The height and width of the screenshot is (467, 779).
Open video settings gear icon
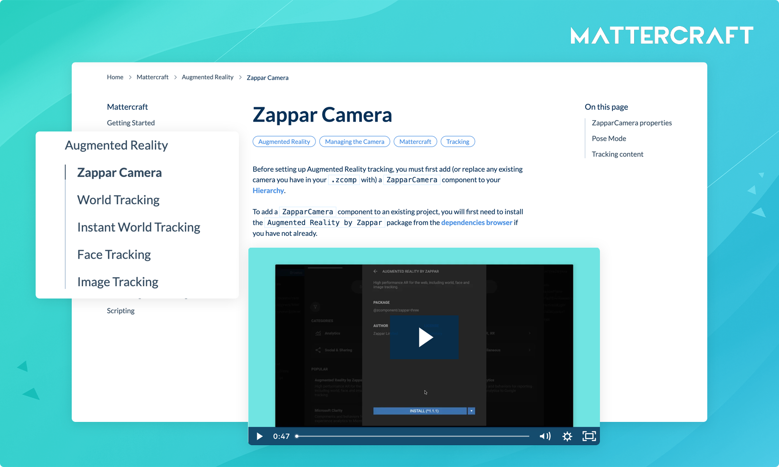(x=567, y=436)
